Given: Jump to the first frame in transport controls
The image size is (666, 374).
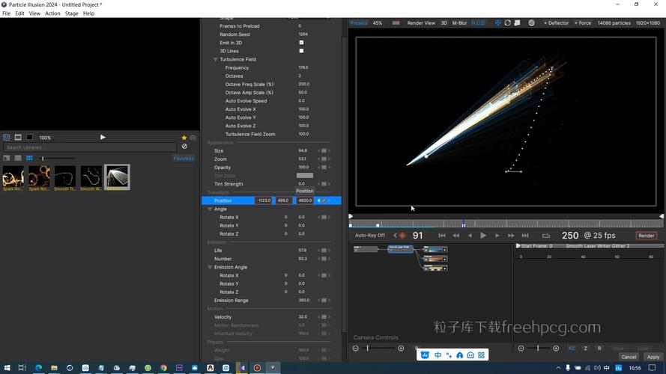Looking at the screenshot, I should coord(442,236).
